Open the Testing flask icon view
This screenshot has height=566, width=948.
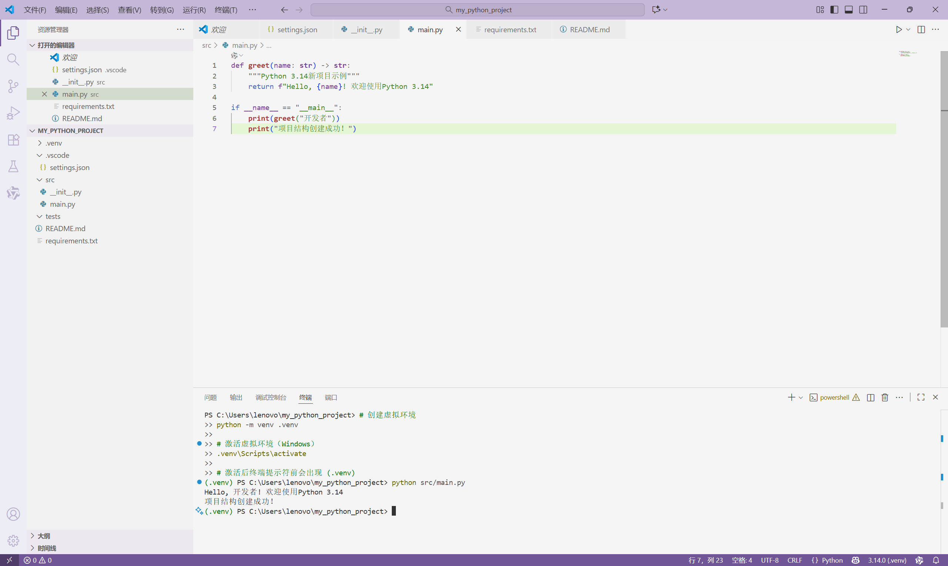tap(13, 166)
